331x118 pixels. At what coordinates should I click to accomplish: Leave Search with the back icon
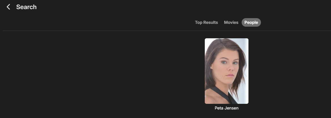point(9,7)
